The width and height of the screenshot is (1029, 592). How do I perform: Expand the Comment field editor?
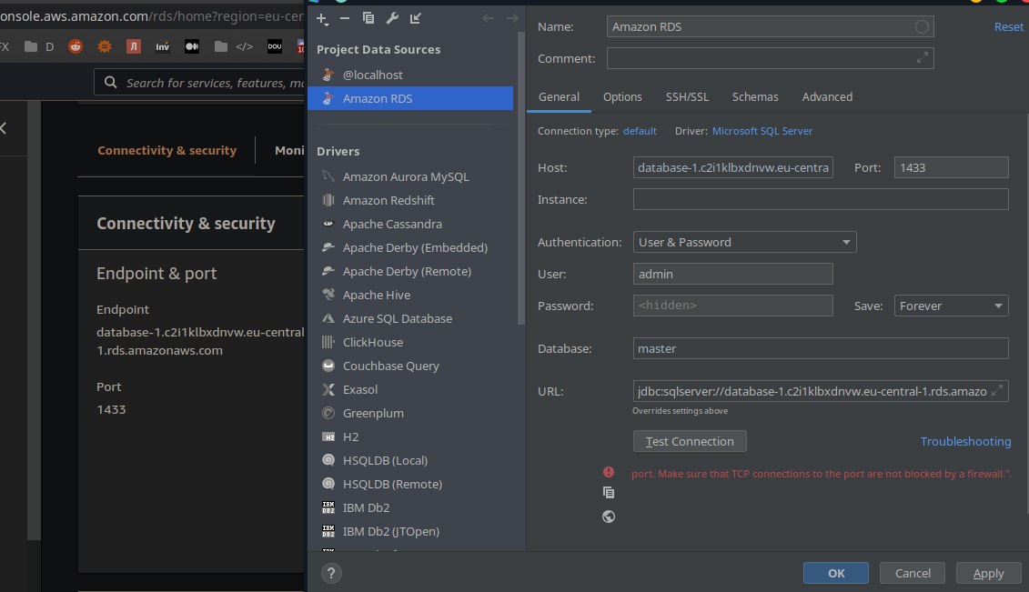click(922, 58)
